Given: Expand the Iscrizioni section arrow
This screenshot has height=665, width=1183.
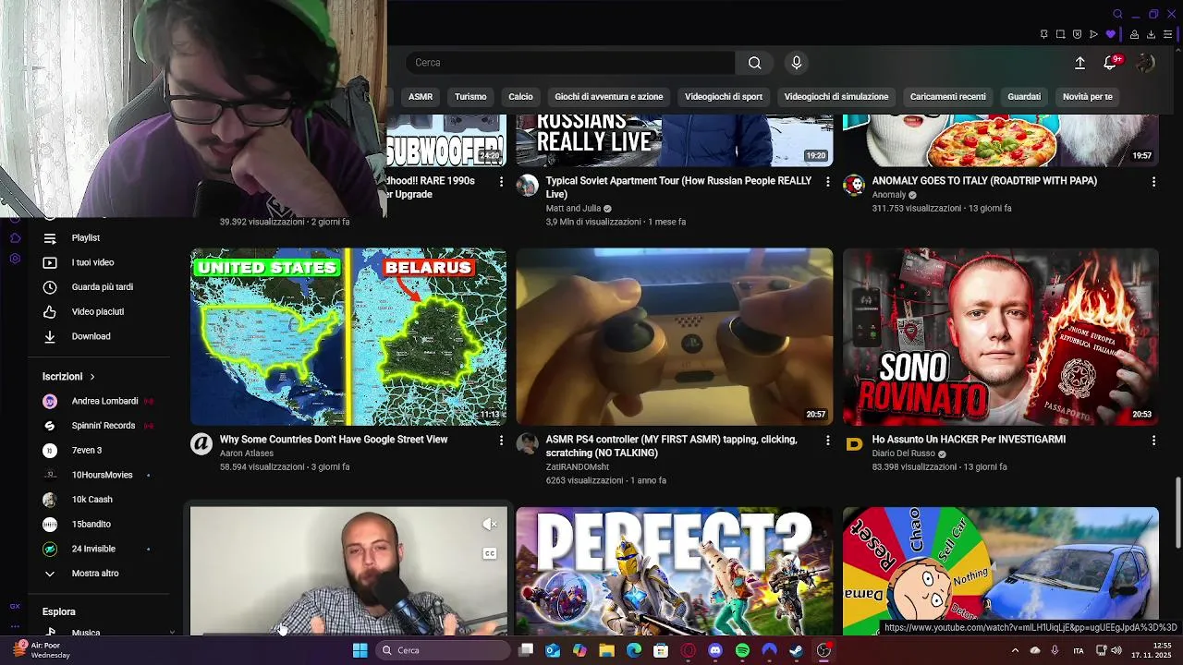Looking at the screenshot, I should (x=92, y=377).
